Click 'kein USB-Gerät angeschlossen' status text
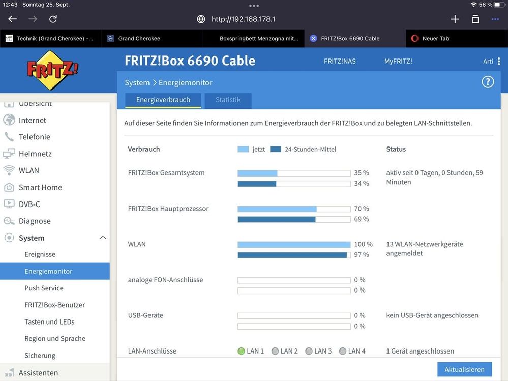The image size is (508, 381). (x=432, y=315)
